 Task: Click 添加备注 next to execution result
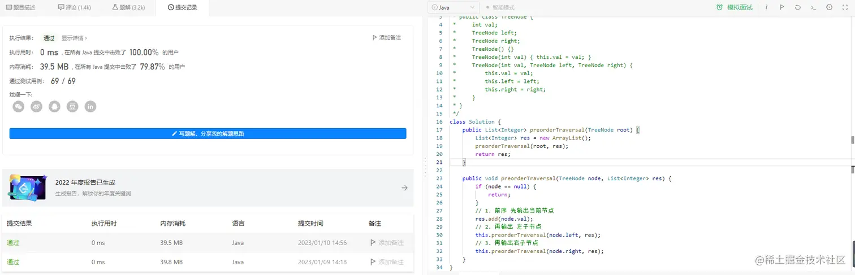(x=387, y=38)
